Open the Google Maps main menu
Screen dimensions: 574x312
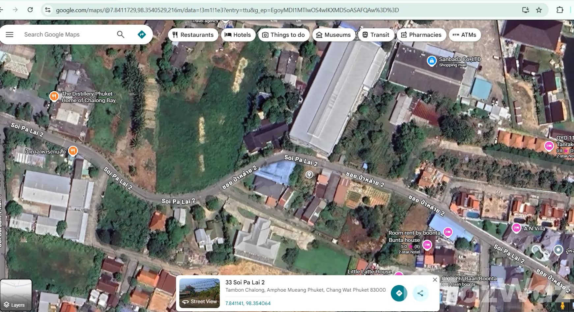point(10,34)
